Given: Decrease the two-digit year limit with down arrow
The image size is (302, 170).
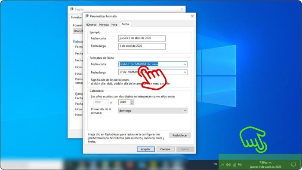Looking at the screenshot, I should pos(132,103).
